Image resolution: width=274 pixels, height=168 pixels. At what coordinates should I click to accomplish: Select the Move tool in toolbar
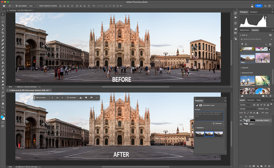tap(3, 14)
